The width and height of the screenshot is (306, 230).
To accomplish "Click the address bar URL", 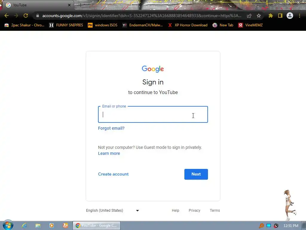I will click(142, 16).
